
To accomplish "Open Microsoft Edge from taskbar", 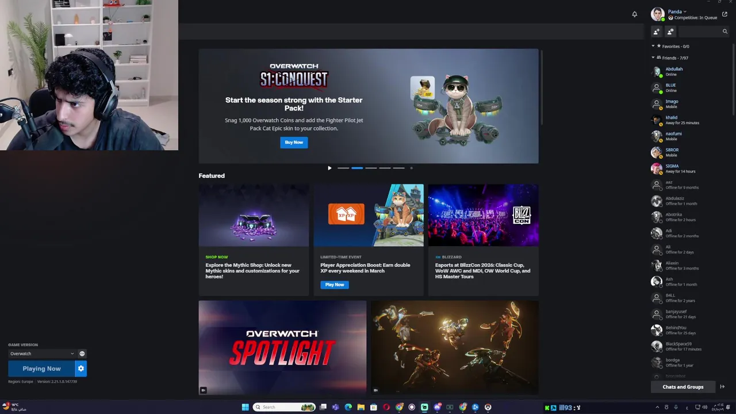I will [x=348, y=407].
